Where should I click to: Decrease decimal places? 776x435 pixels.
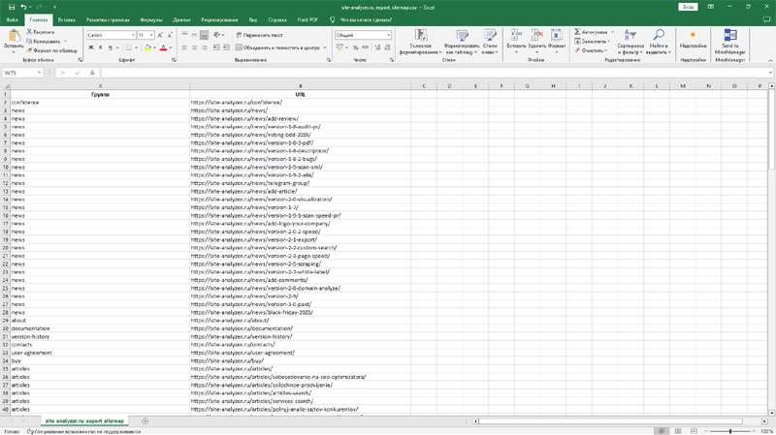[x=387, y=47]
